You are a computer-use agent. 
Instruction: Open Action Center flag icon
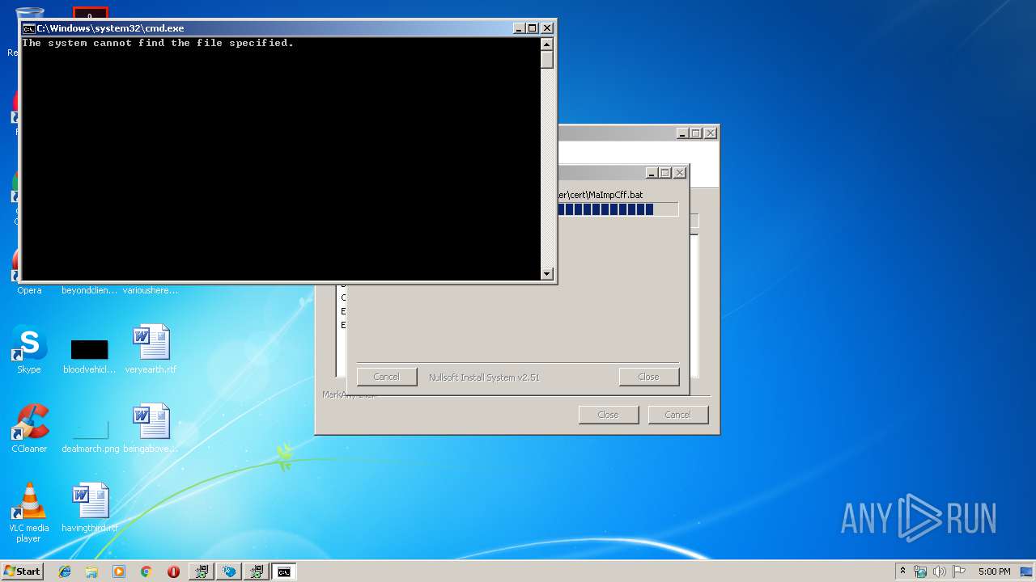coord(959,571)
